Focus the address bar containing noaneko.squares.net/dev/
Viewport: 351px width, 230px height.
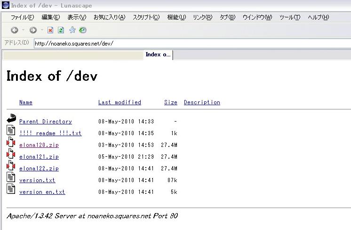tap(192, 43)
